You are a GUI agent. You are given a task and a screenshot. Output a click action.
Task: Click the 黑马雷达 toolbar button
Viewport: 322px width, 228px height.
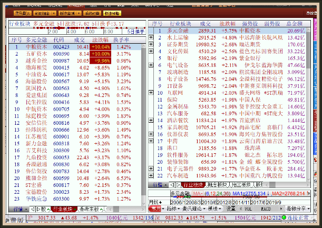coord(22,13)
